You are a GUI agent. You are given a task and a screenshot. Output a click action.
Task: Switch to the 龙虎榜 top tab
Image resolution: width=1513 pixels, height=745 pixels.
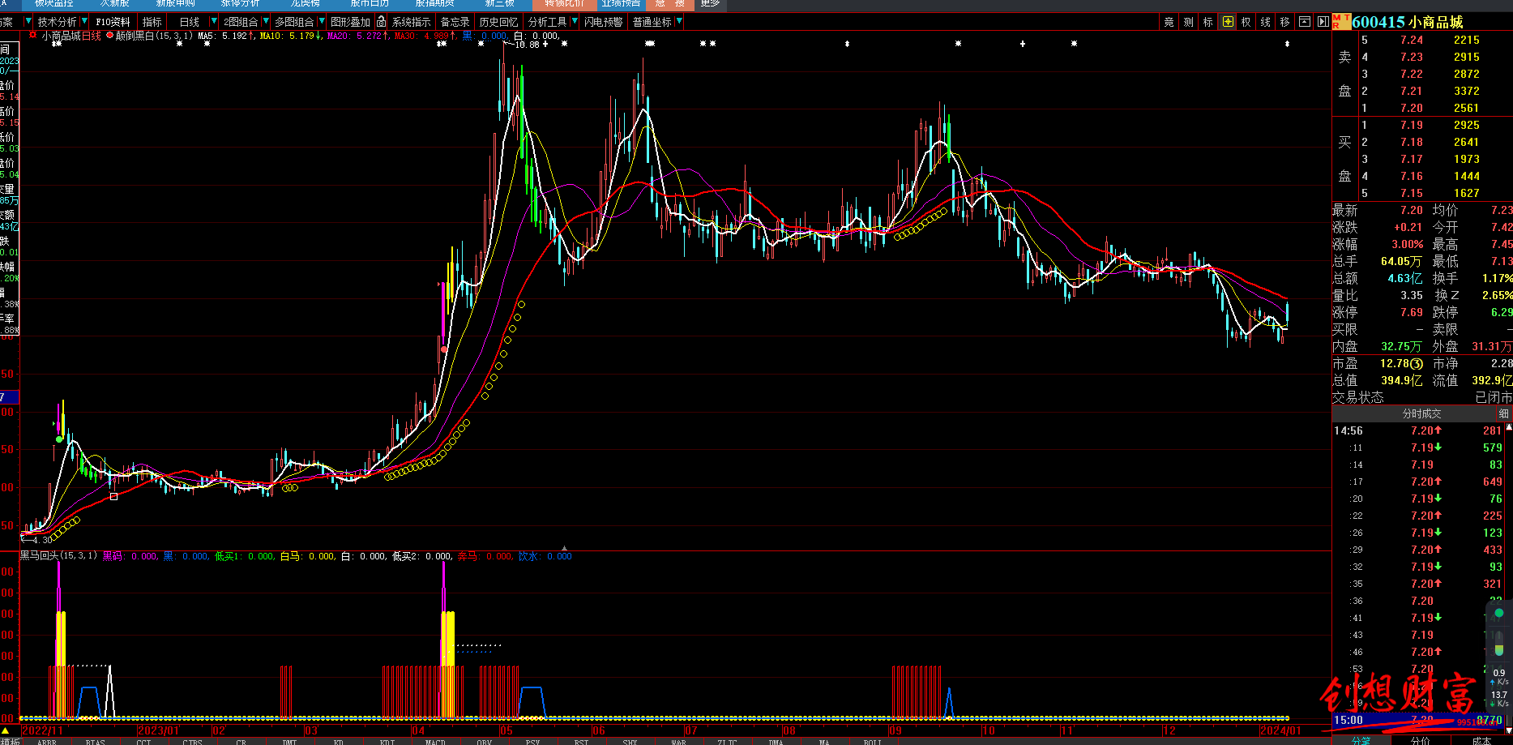(x=305, y=4)
